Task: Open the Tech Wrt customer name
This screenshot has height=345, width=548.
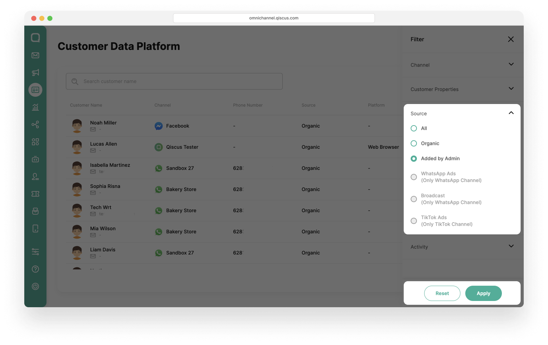Action: coord(101,208)
